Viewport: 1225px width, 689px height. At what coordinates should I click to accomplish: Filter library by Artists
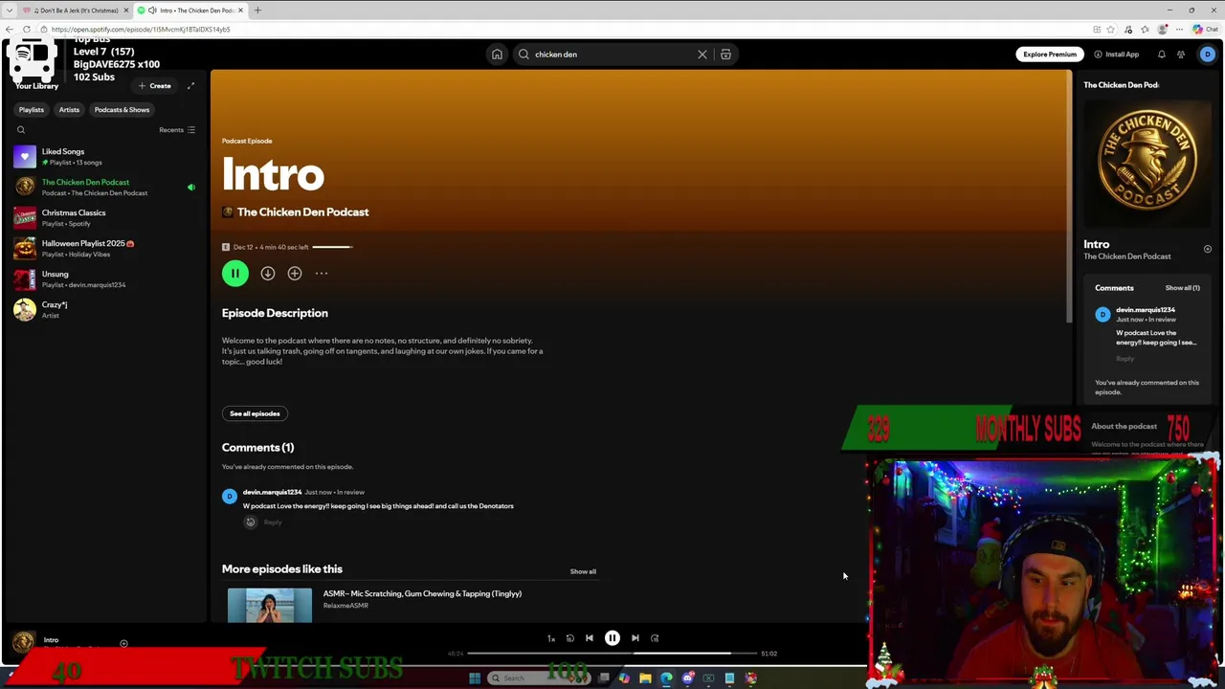point(69,110)
